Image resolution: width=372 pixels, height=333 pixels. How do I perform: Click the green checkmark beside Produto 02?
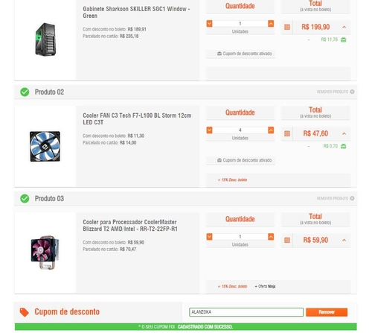tap(25, 92)
